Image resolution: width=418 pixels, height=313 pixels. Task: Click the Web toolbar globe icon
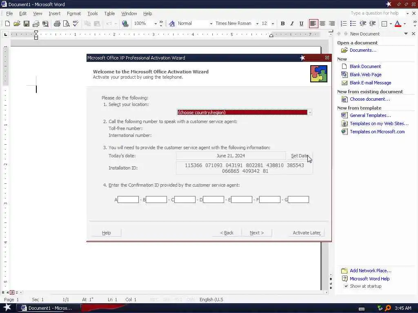tap(125, 24)
